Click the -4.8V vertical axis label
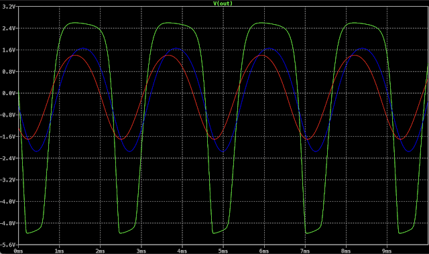Screen dimensions: 429x254 click(7, 223)
